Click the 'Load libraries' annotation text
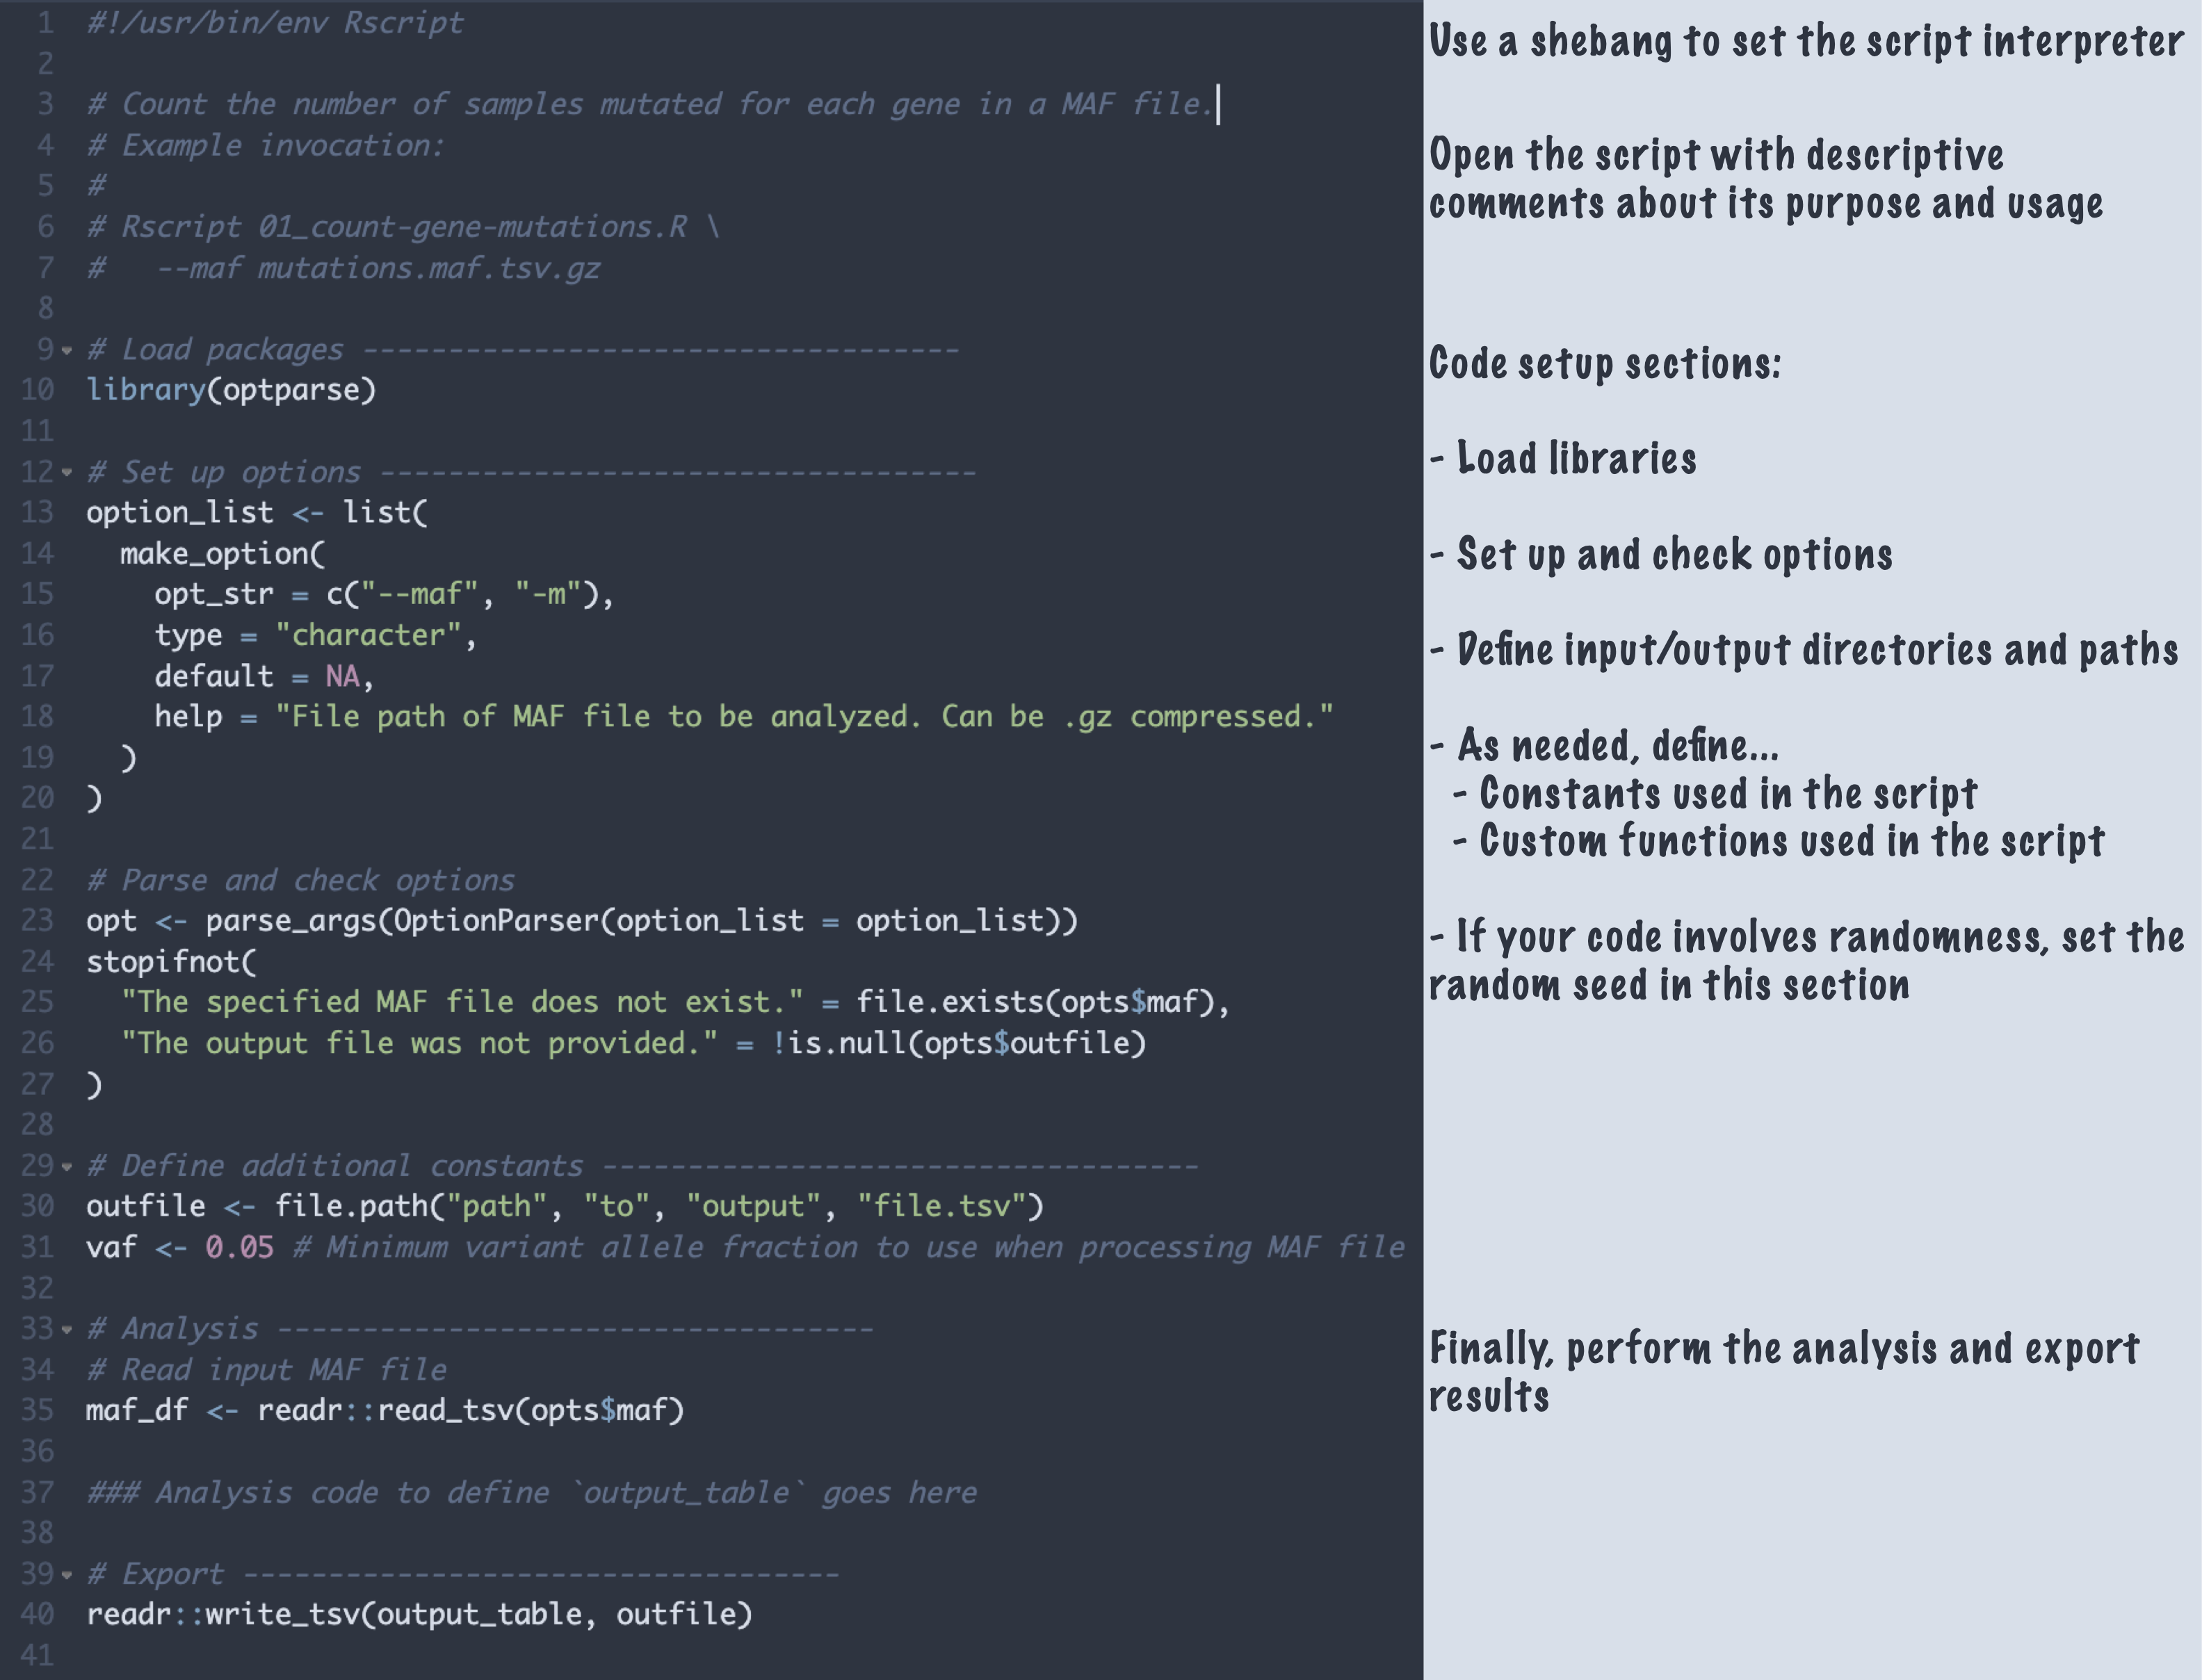The image size is (2202, 1680). (1576, 459)
